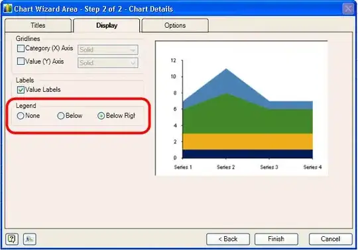Image resolution: width=358 pixels, height=250 pixels.
Task: Open the Value (Y) Axis line style dropdown
Action: (x=108, y=63)
